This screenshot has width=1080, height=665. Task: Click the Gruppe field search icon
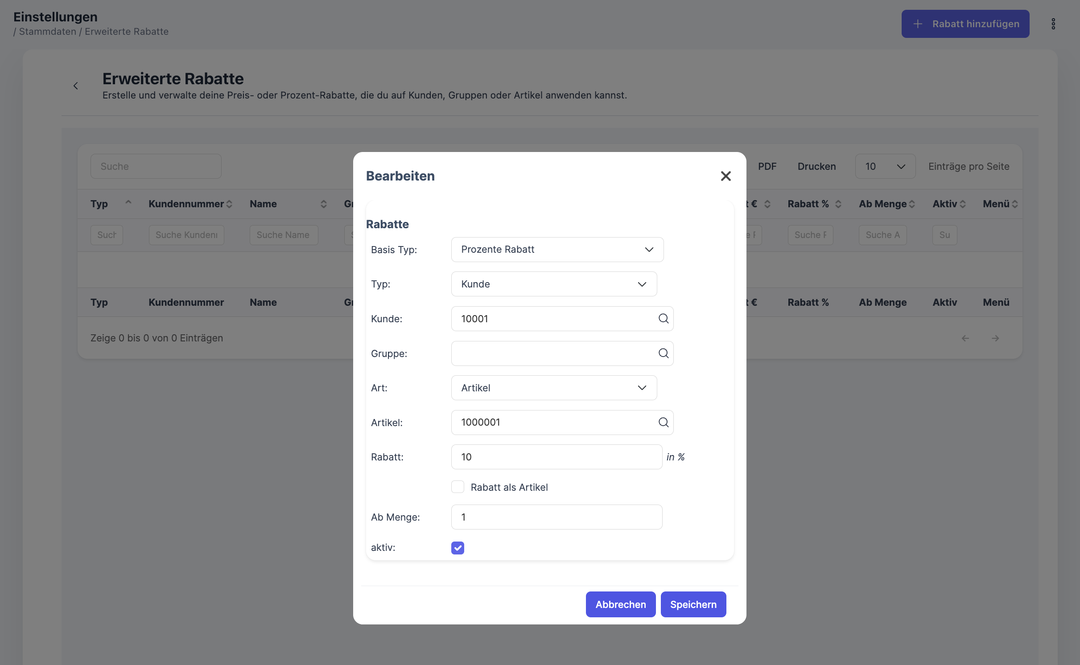click(x=663, y=353)
